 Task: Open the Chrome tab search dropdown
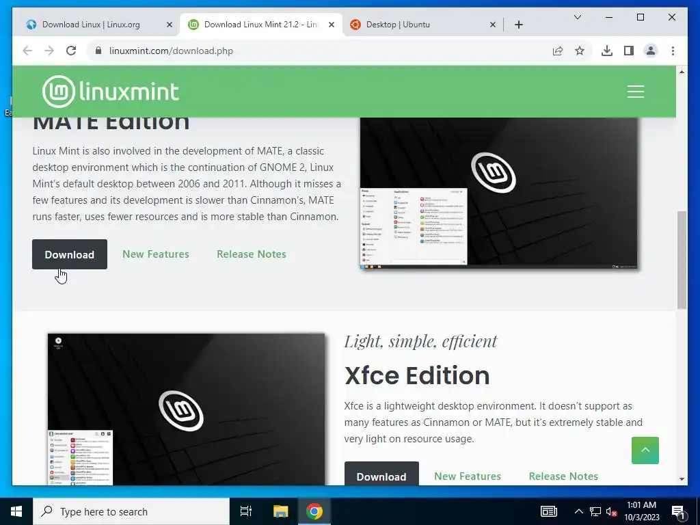point(577,17)
